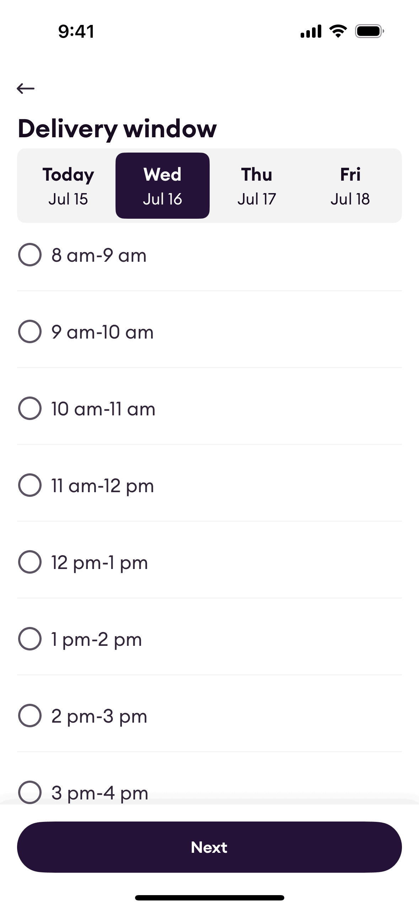Viewport: 419px width, 909px height.
Task: Select the 8 am-9 am delivery slot
Action: (30, 255)
